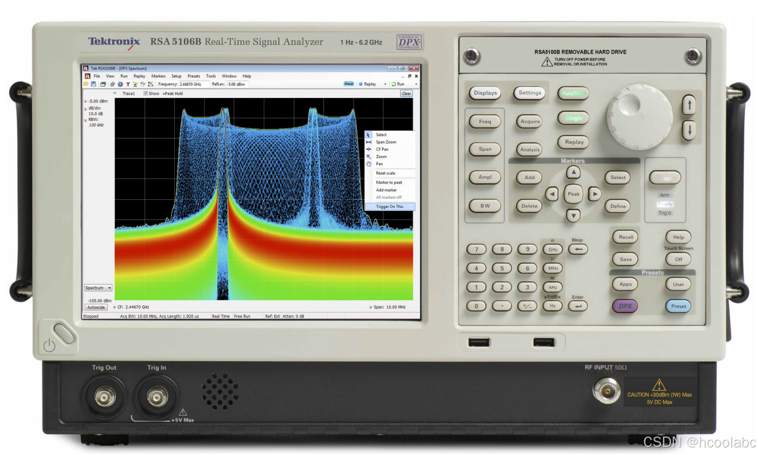758x455 pixels.
Task: Click the red waveform icon left of Frequency
Action: 150,84
